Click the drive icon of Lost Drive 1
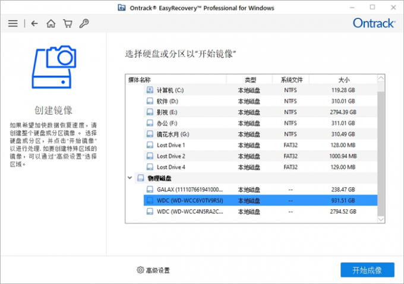 tap(150, 145)
